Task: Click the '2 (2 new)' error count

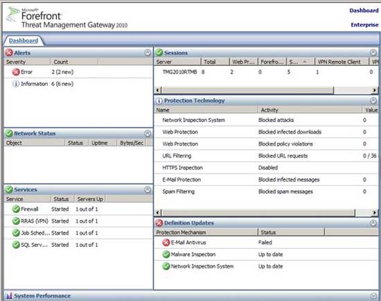Action: [62, 72]
